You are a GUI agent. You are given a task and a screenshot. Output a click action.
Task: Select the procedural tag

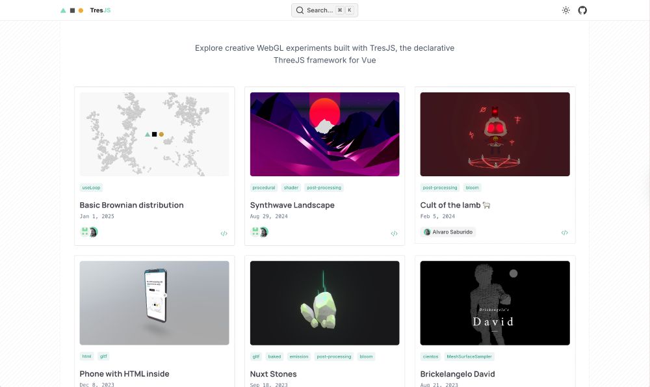coord(264,187)
